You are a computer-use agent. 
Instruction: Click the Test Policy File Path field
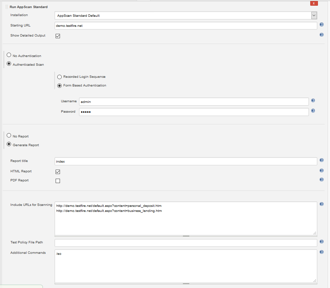coord(186,243)
